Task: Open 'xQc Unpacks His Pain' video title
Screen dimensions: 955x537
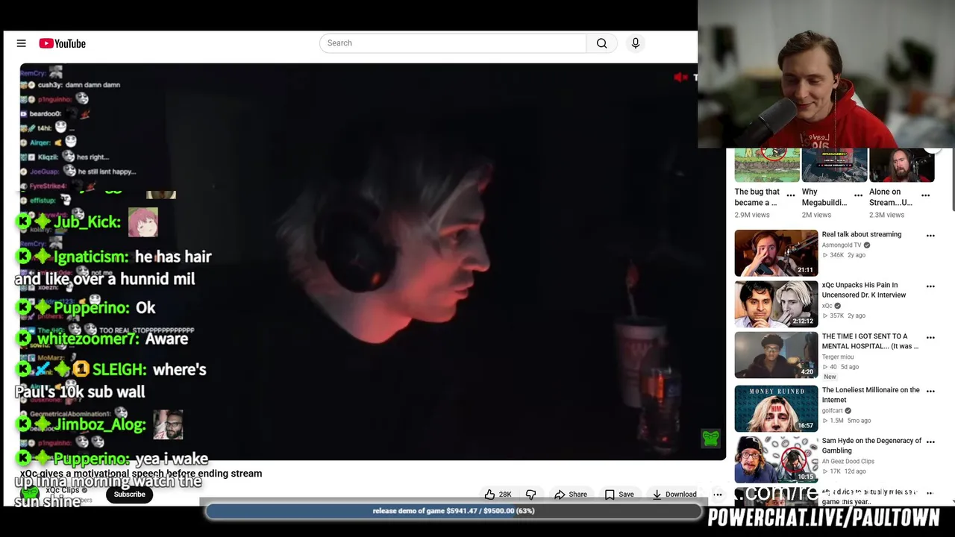Action: coord(864,289)
